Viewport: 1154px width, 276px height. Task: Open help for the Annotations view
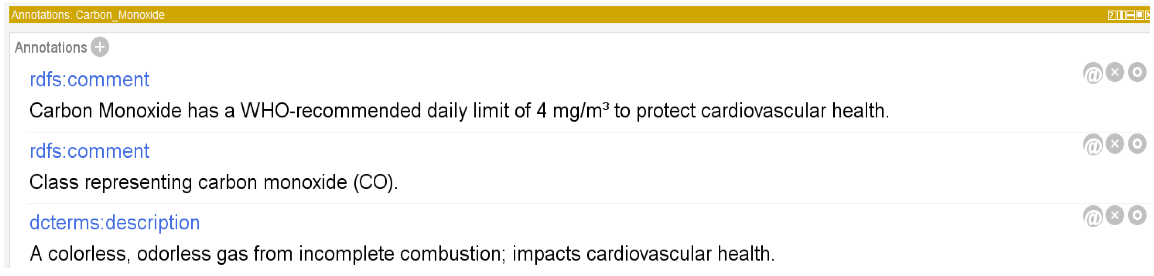pos(1112,15)
